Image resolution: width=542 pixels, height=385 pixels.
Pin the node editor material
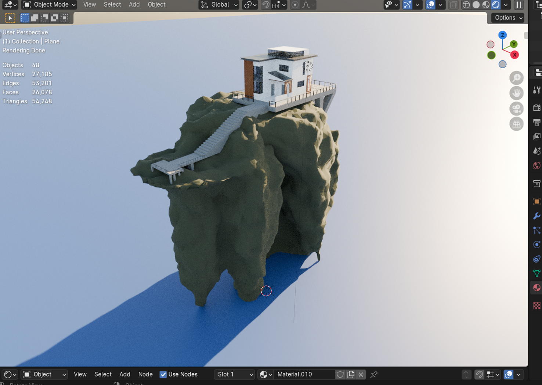[374, 374]
